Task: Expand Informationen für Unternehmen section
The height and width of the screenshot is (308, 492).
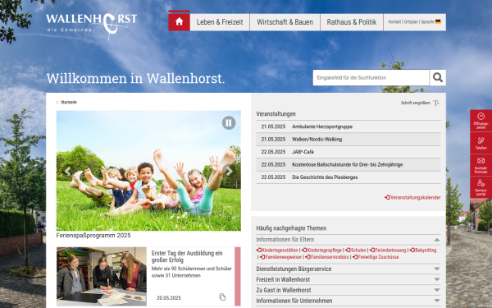Action: click(348, 301)
